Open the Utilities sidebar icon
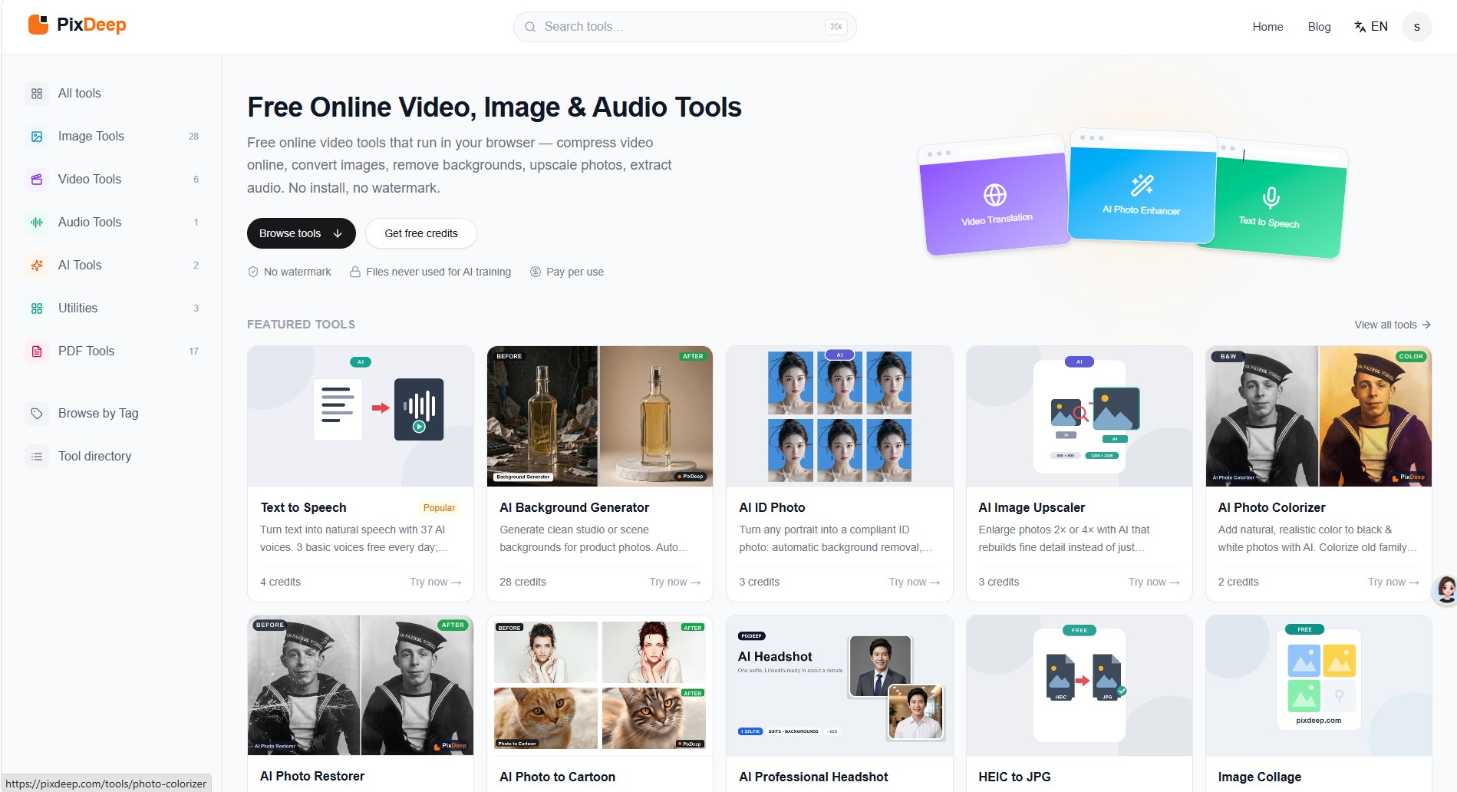Image resolution: width=1457 pixels, height=792 pixels. (x=37, y=309)
